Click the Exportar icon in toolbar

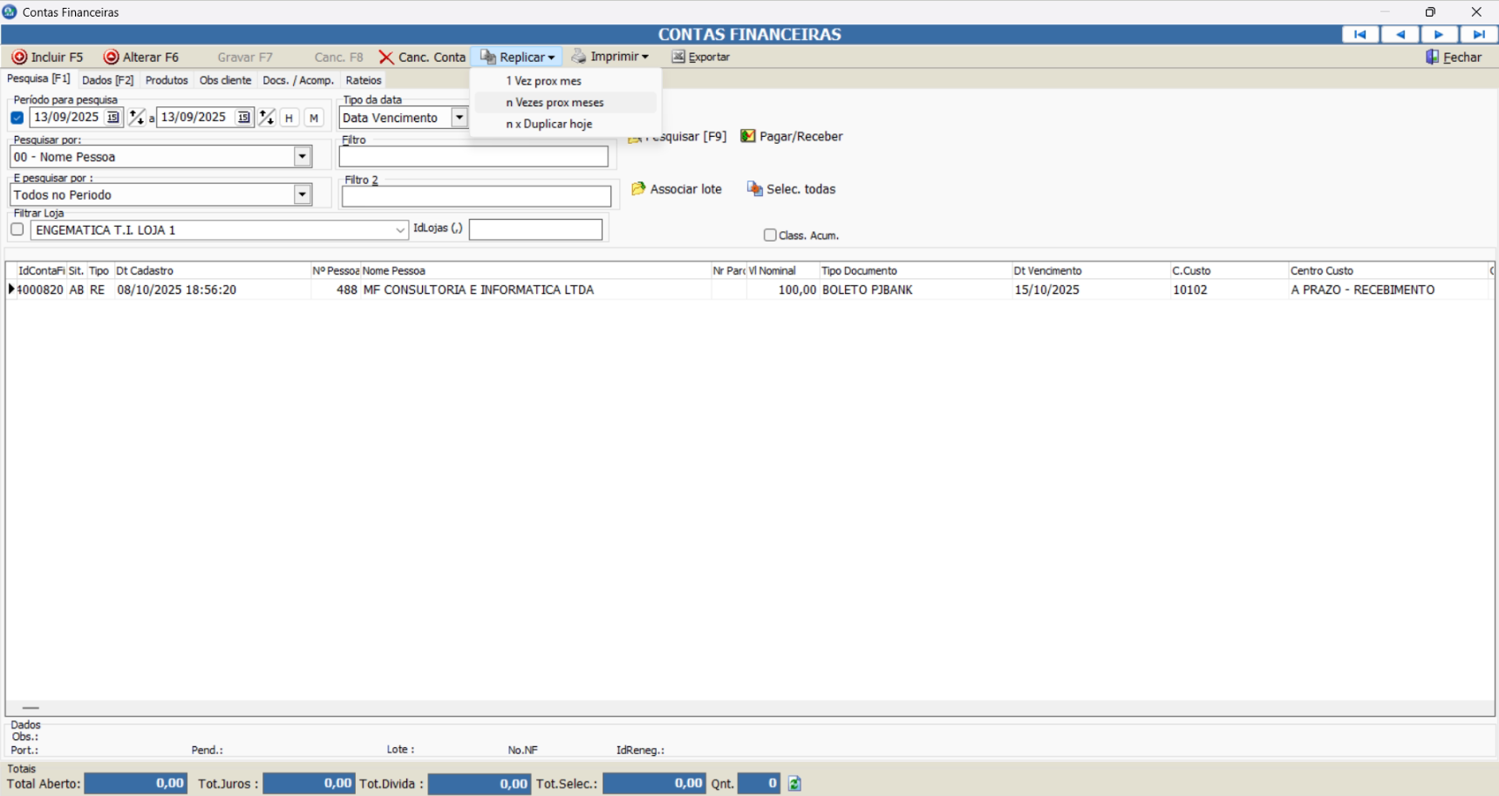pyautogui.click(x=678, y=58)
